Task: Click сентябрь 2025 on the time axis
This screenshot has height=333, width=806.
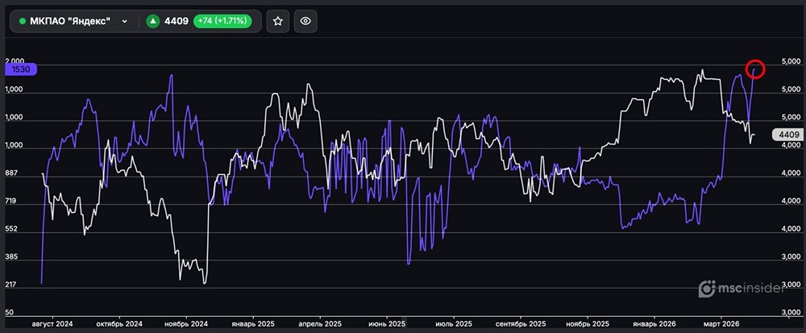Action: (x=521, y=323)
